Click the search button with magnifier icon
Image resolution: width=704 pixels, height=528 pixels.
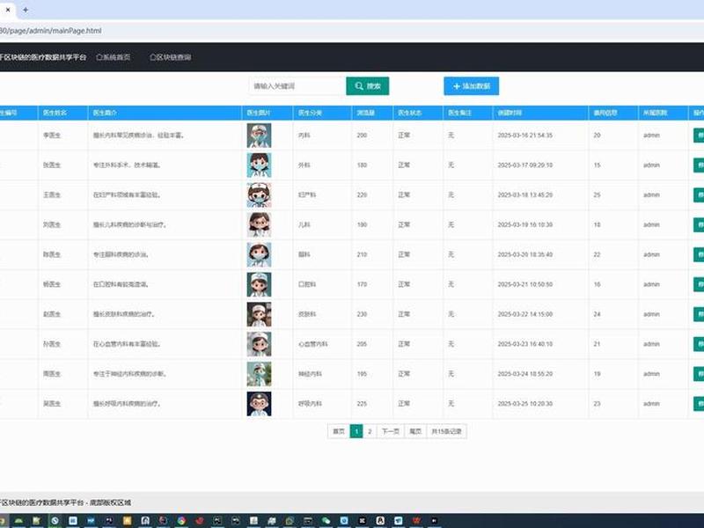[x=367, y=85]
